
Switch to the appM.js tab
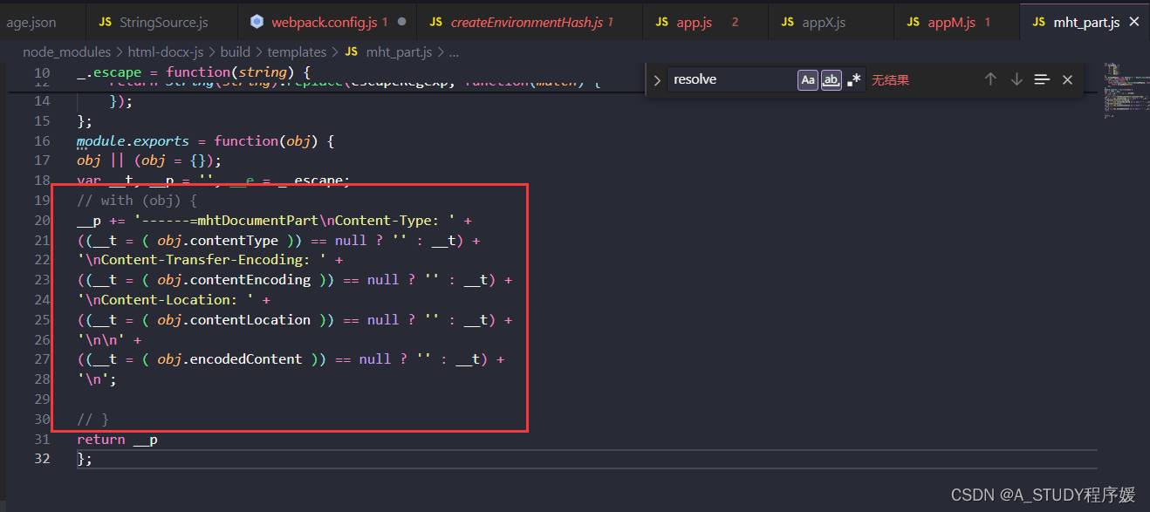click(x=957, y=22)
